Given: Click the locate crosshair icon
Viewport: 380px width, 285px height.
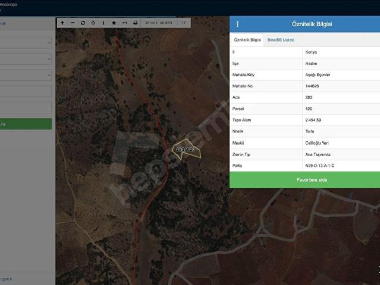Looking at the screenshot, I should click(x=93, y=23).
